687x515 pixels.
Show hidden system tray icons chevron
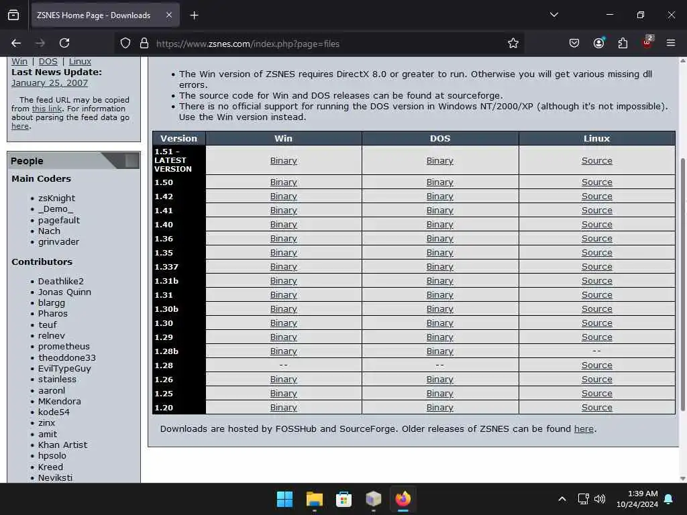click(562, 499)
